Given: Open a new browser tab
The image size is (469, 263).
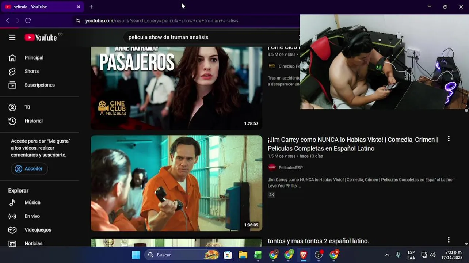Looking at the screenshot, I should (x=91, y=7).
